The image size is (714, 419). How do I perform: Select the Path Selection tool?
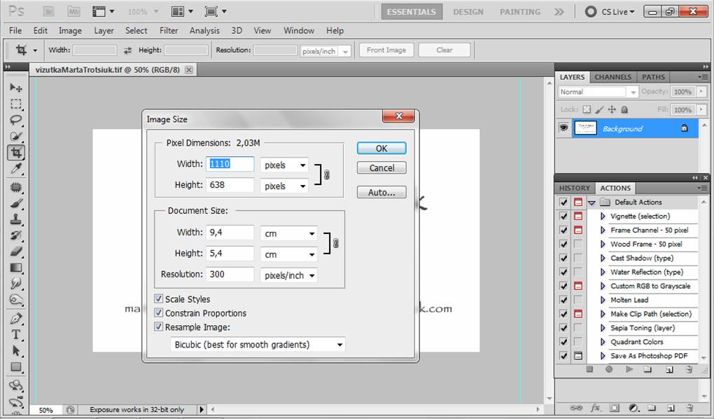click(16, 350)
